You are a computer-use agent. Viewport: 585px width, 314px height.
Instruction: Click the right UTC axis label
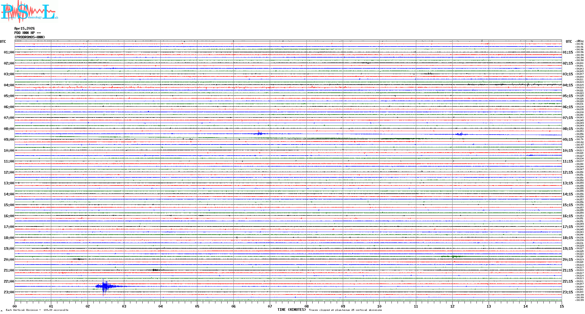coord(569,42)
